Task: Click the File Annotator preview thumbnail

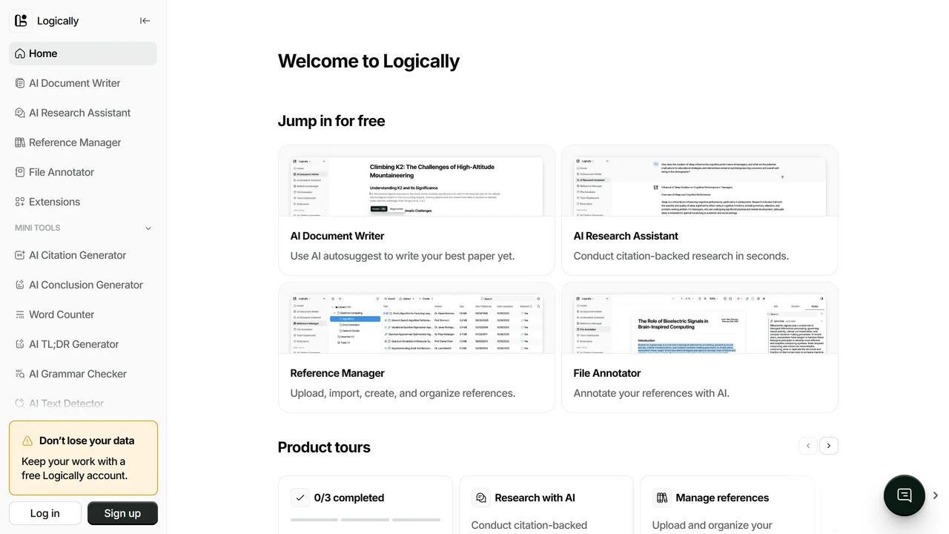Action: 700,323
